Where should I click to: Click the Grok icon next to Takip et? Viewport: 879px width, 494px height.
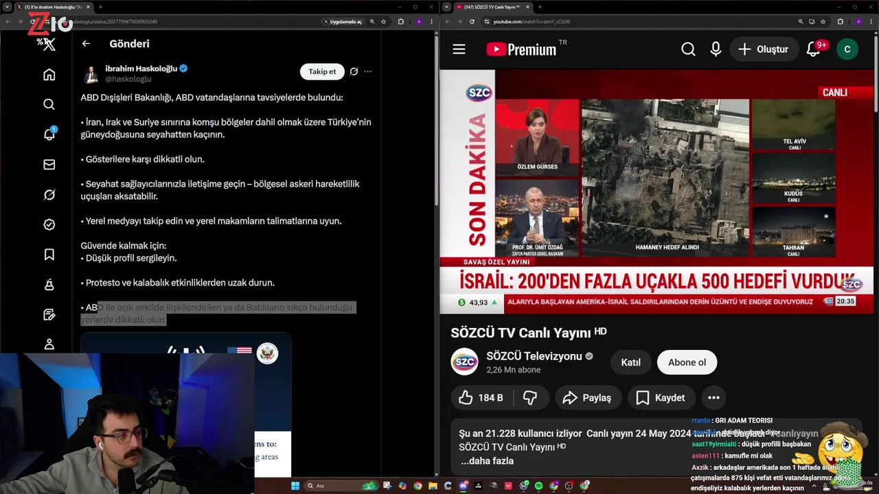[x=354, y=71]
